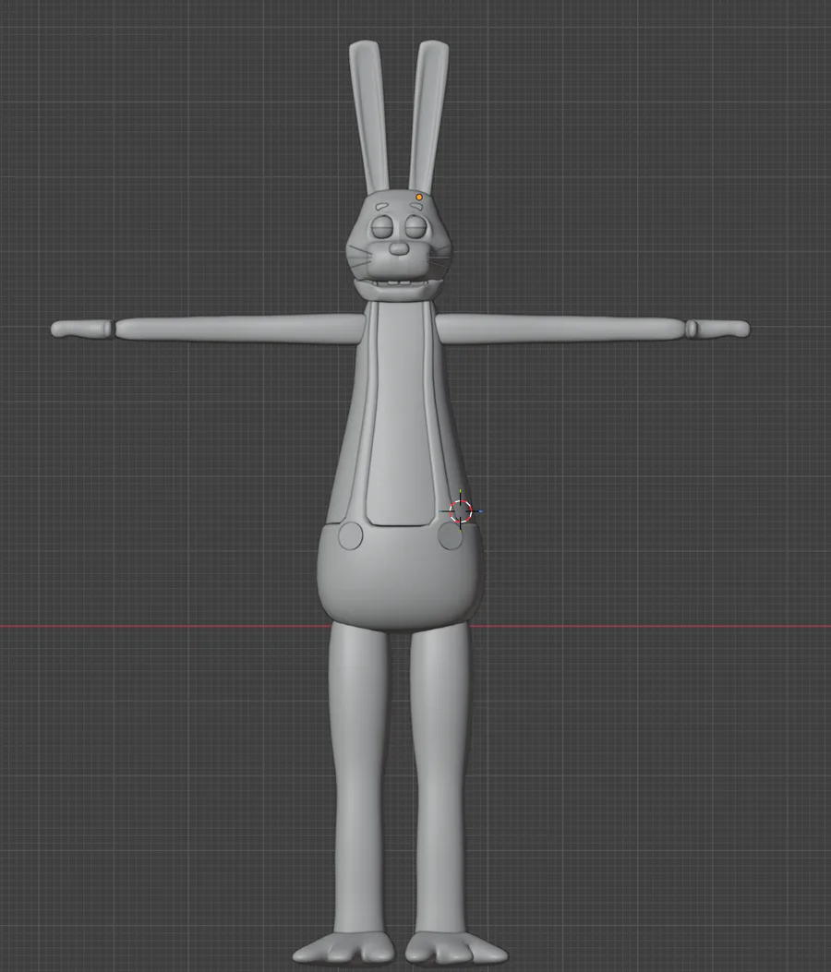Click the orange origin dot on rabbit's forehead

[x=419, y=198]
